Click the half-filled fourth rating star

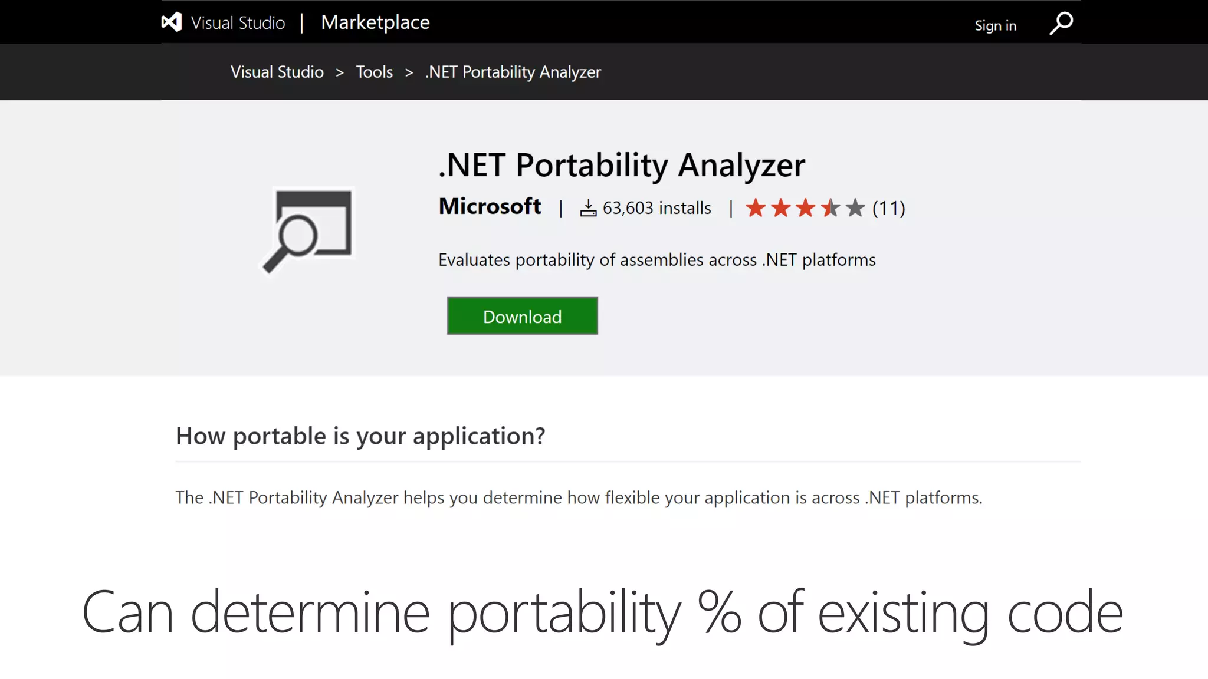coord(830,208)
